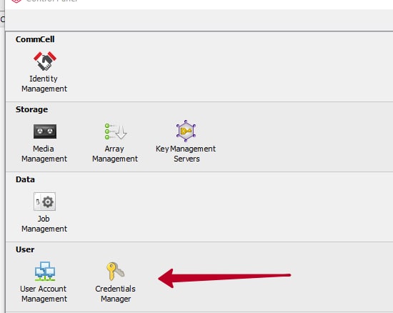Select the CommCell section heading
The width and height of the screenshot is (393, 313).
[x=35, y=39]
